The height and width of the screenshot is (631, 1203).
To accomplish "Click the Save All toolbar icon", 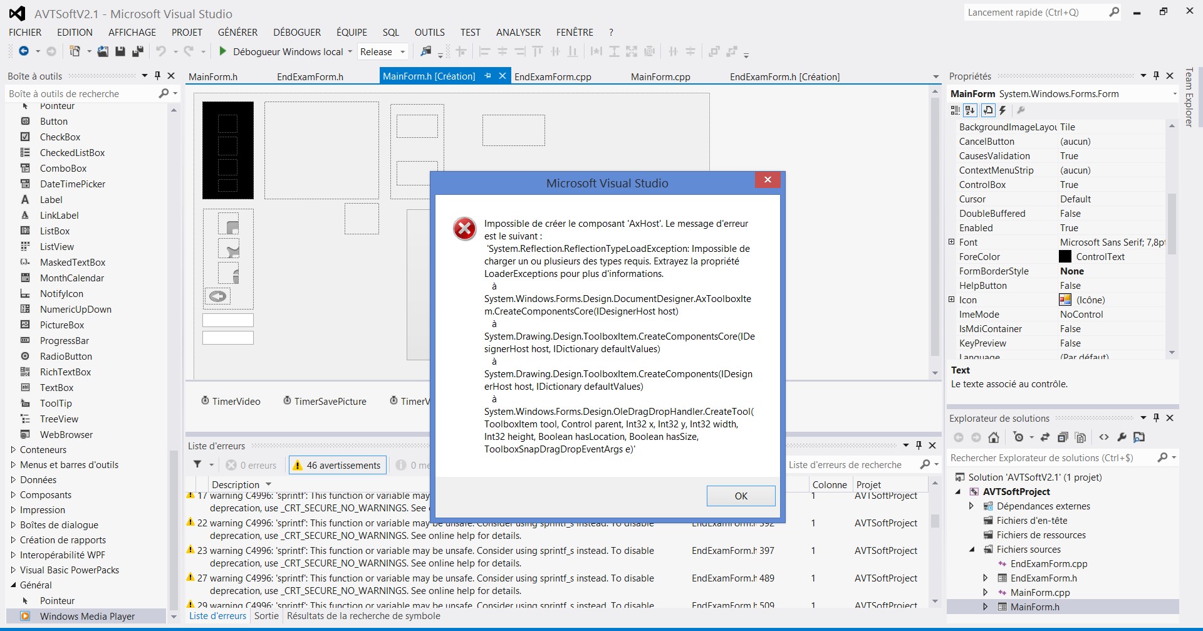I will 138,51.
